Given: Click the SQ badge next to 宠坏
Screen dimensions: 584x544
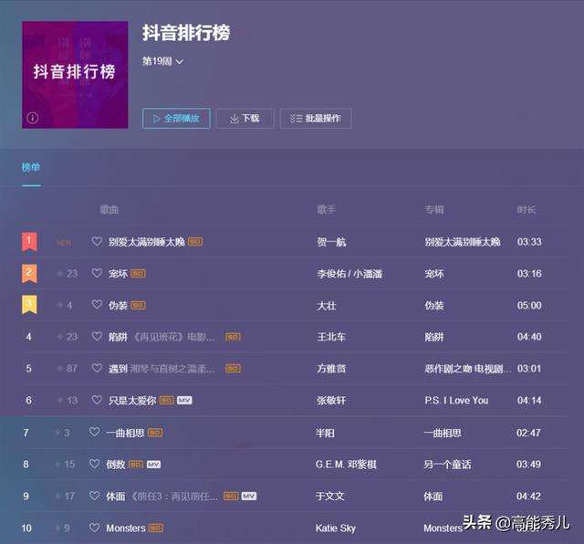Looking at the screenshot, I should 138,274.
